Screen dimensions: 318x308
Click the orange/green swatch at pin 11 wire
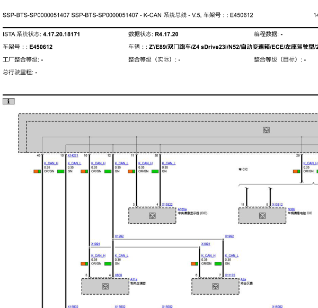tap(131, 171)
